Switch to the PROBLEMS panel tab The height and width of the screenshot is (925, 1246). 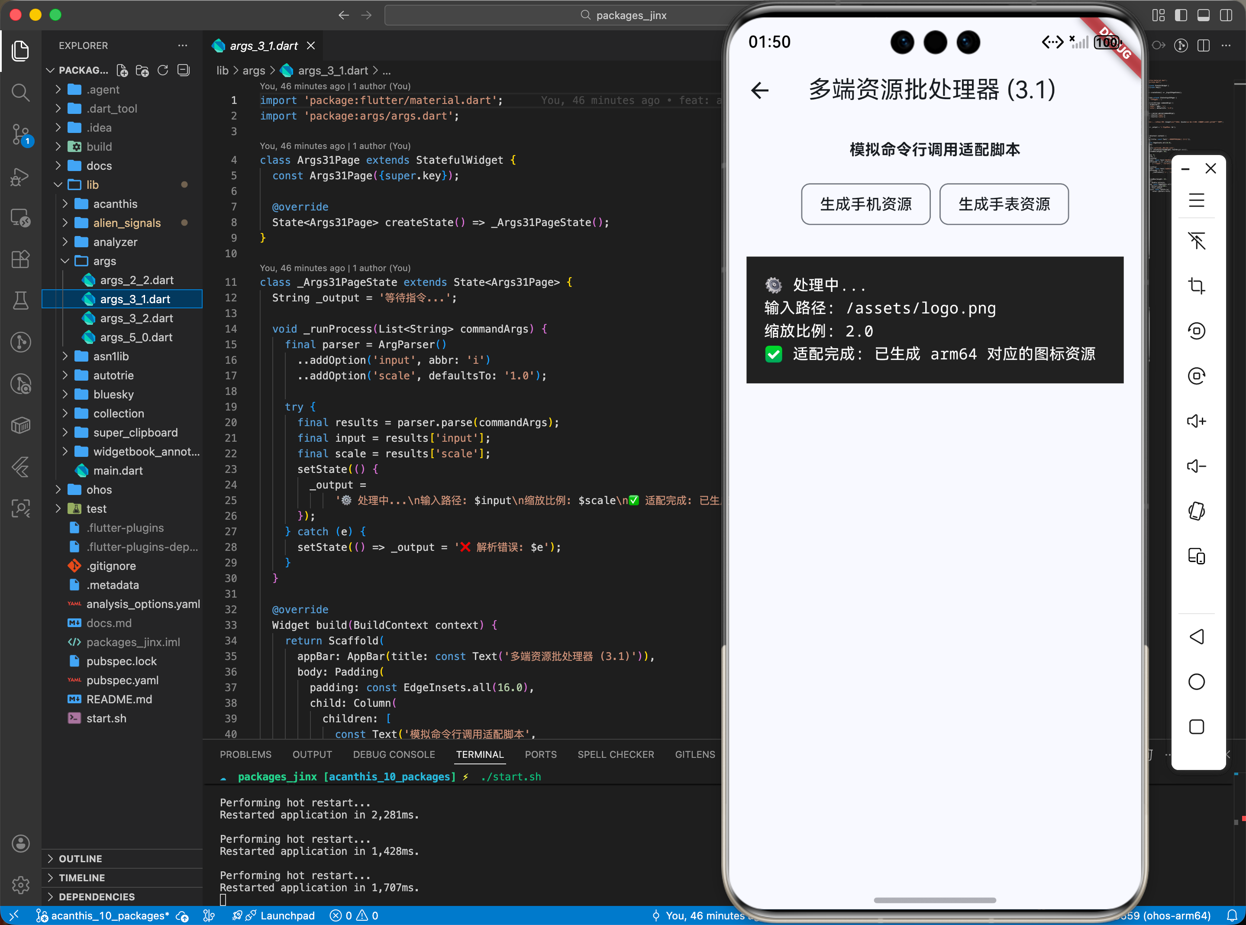245,754
